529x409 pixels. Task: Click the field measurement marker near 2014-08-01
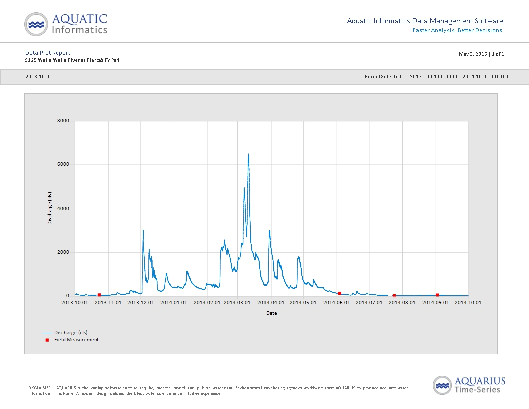(394, 296)
